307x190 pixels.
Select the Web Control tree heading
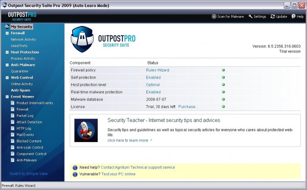coord(22,78)
